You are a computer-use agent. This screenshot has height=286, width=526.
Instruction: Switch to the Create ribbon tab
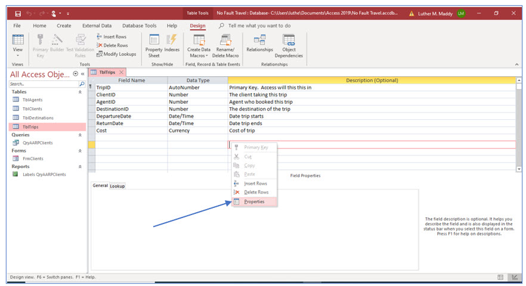click(x=64, y=26)
